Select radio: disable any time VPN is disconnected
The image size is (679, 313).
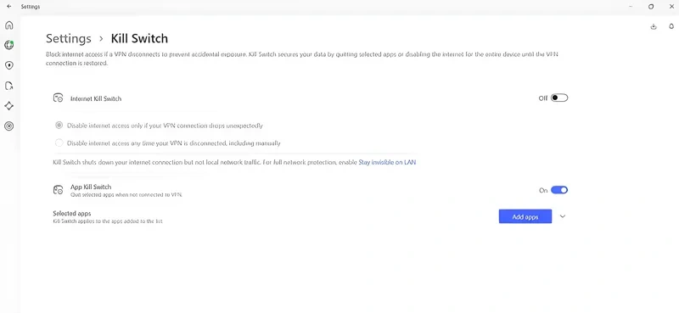(59, 143)
